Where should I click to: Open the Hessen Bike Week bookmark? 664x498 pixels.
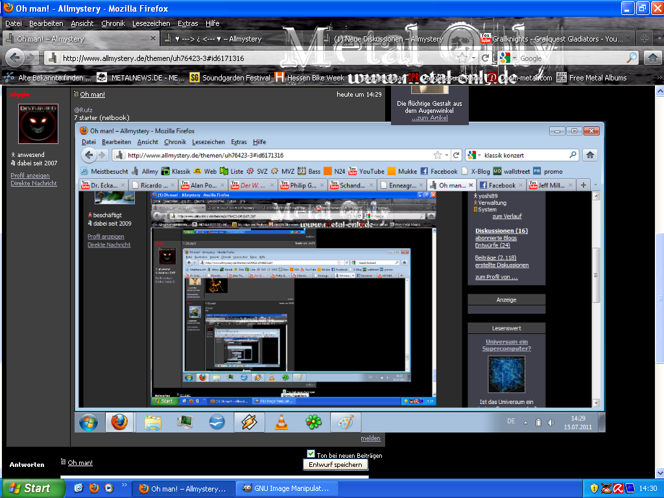tap(309, 78)
